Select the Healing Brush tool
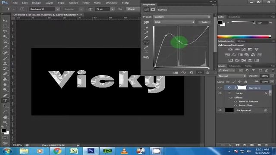The width and height of the screenshot is (276, 155). (5, 53)
